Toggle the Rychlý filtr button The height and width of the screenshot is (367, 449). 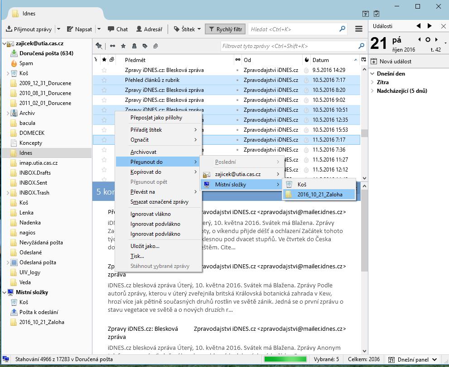click(225, 29)
